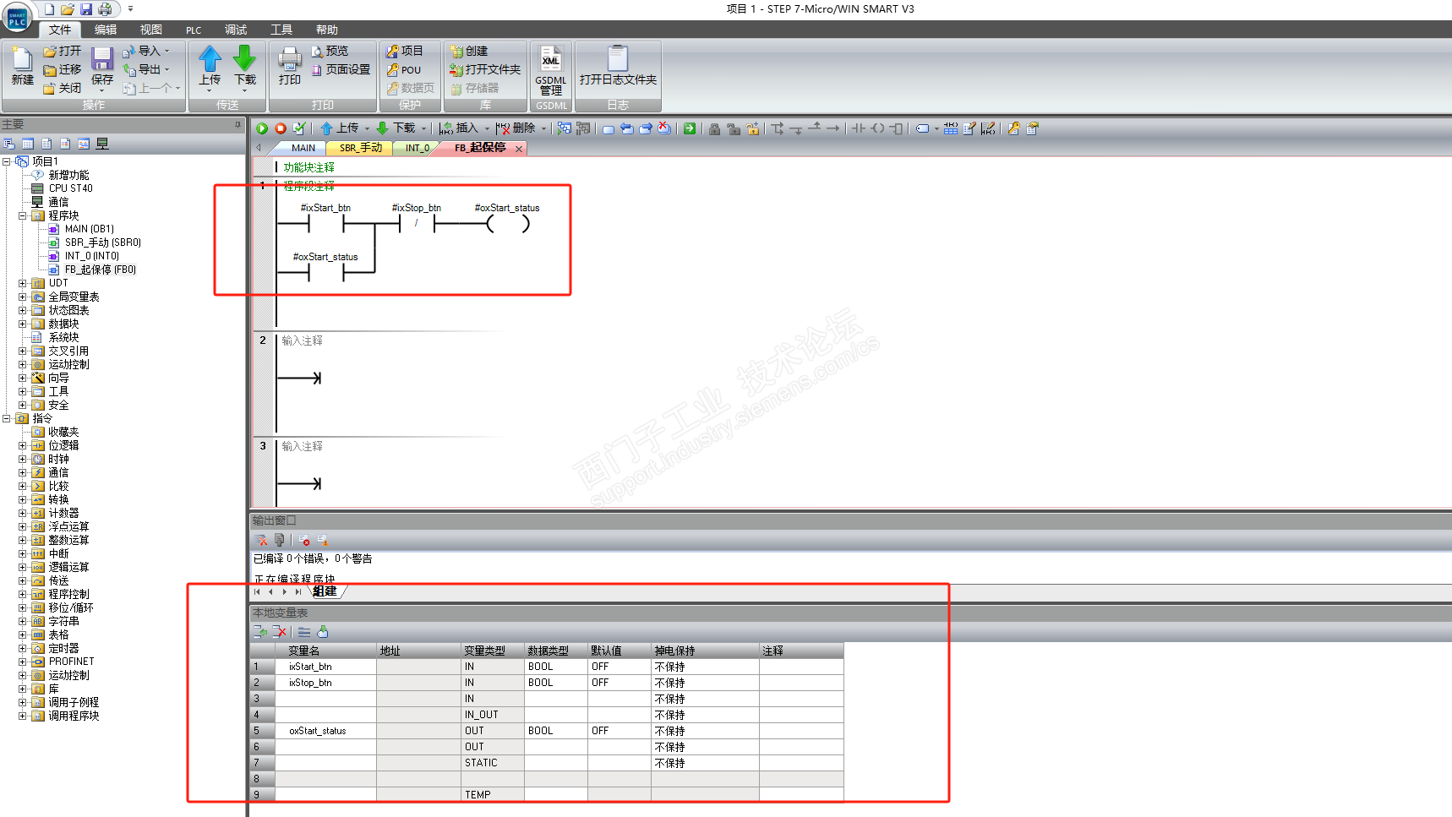The height and width of the screenshot is (817, 1452).
Task: Click the network 2 输入注释 comment field
Action: click(x=302, y=340)
